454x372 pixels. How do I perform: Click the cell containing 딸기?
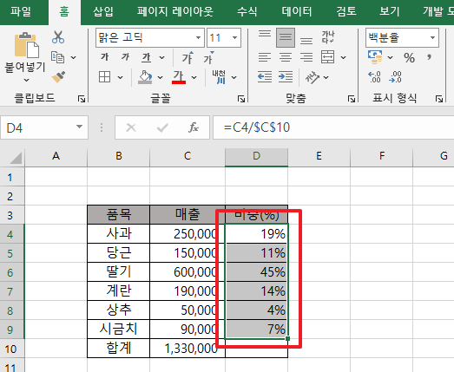click(119, 272)
